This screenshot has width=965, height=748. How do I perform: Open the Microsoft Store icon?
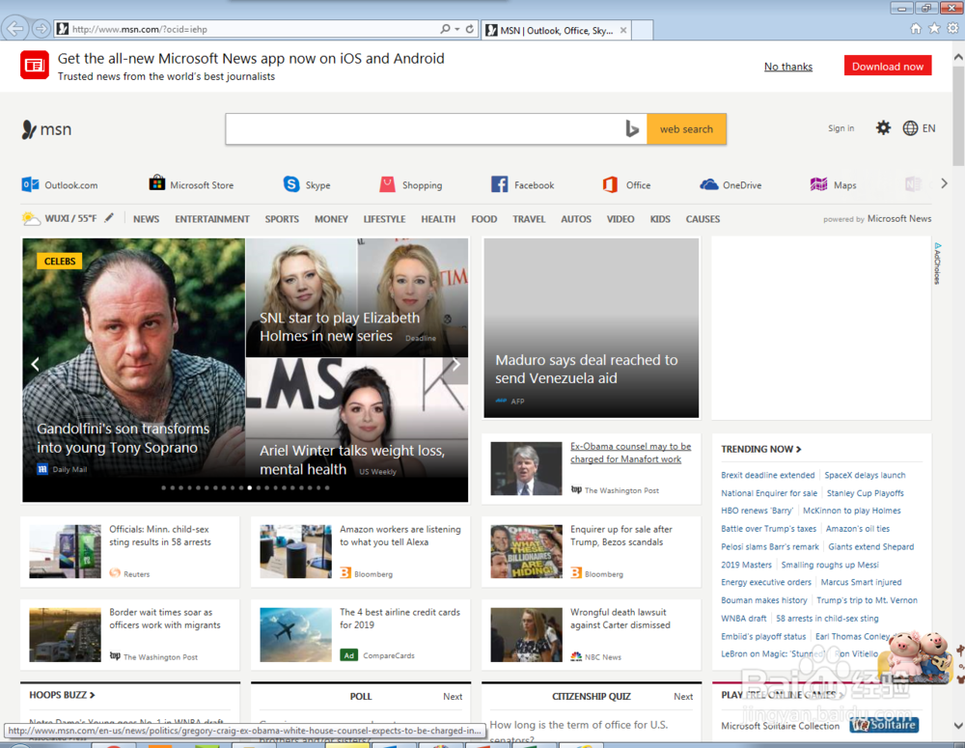pyautogui.click(x=157, y=183)
